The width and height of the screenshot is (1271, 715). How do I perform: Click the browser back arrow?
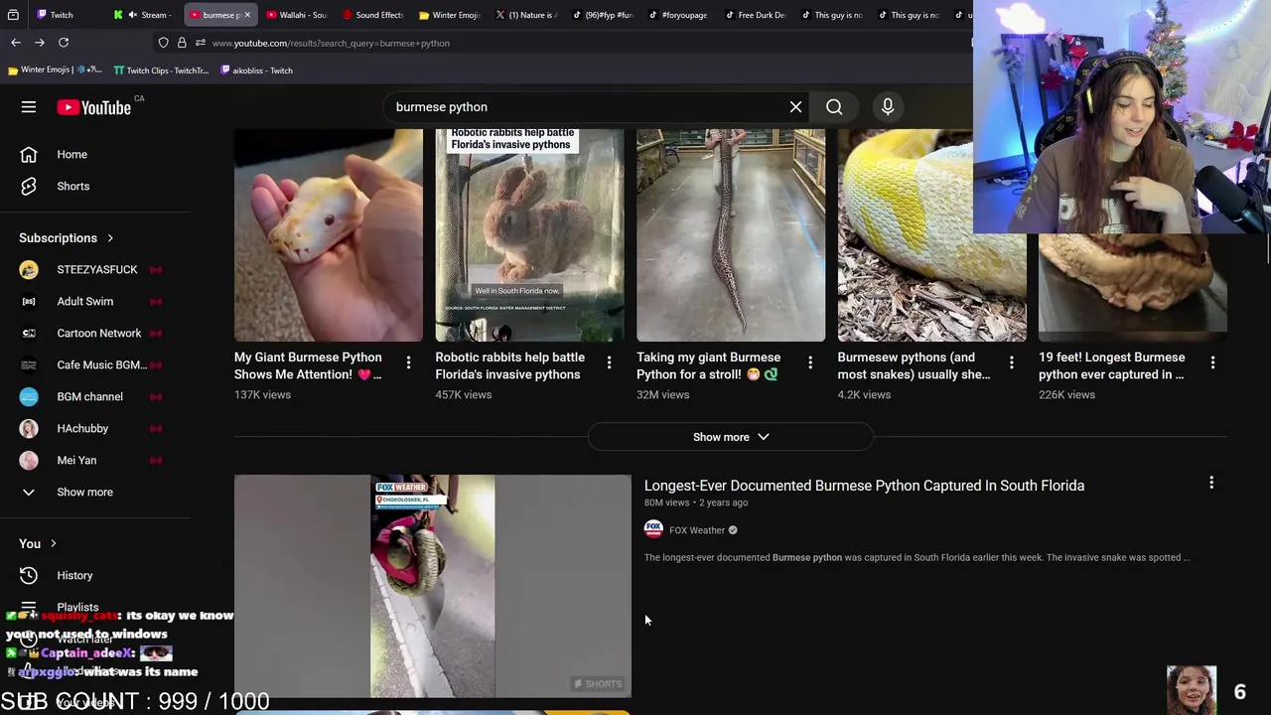click(16, 43)
